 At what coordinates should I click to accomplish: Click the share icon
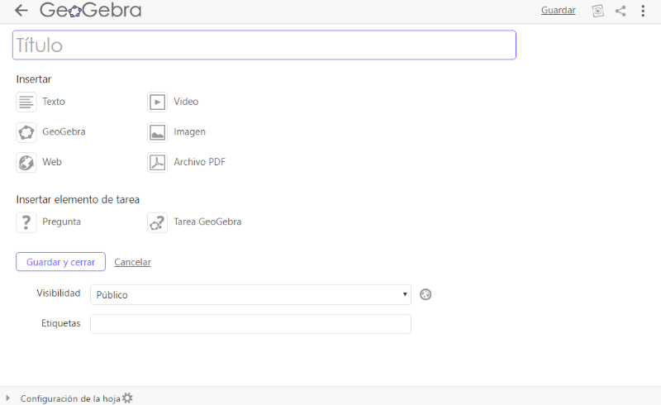coord(621,11)
